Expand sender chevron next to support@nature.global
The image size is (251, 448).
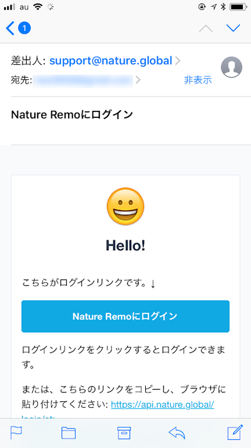coord(178,61)
